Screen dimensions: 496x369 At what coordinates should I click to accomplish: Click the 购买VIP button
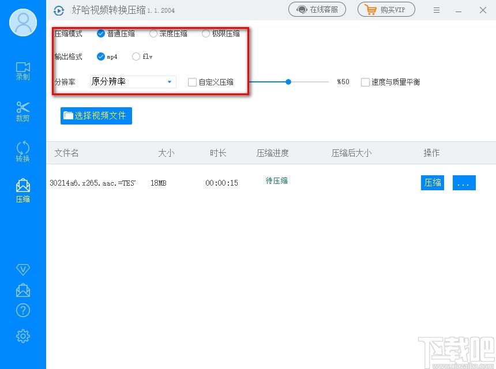(x=386, y=10)
